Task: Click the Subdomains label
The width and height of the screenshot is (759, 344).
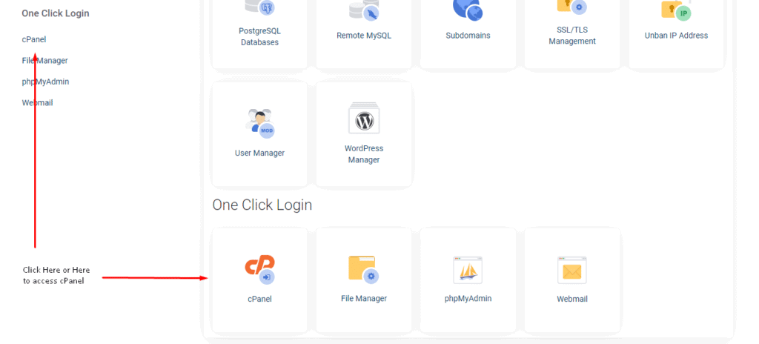Action: (468, 36)
